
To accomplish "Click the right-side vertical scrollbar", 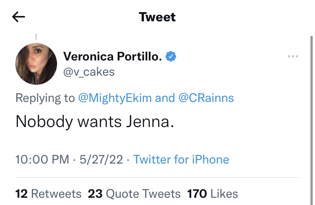I will pos(312,120).
